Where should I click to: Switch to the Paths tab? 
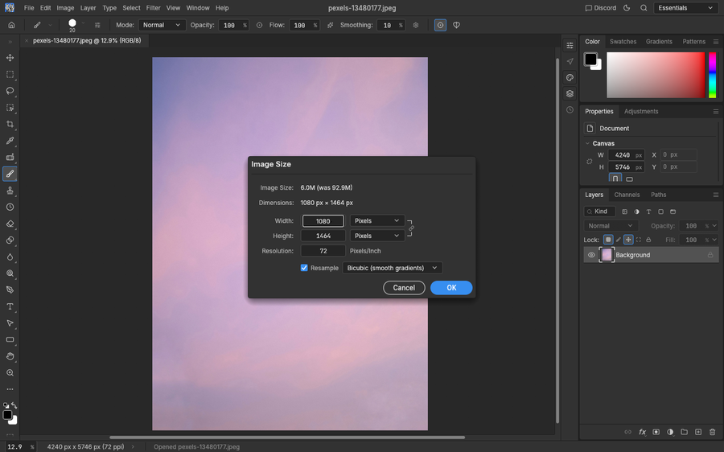tap(658, 195)
